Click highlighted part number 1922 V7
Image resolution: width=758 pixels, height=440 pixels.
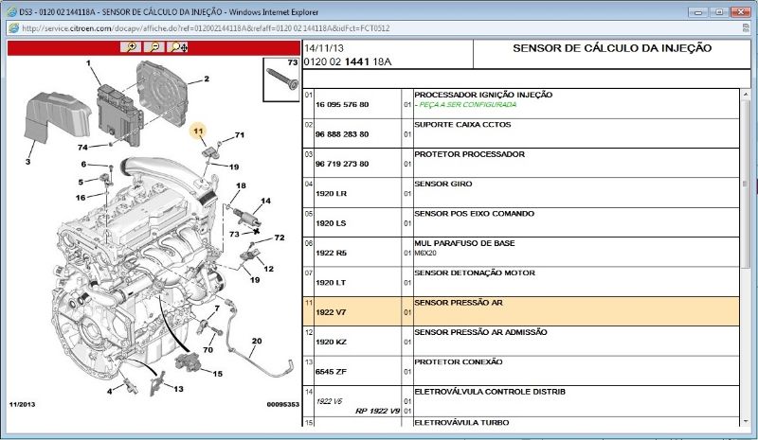pos(331,312)
